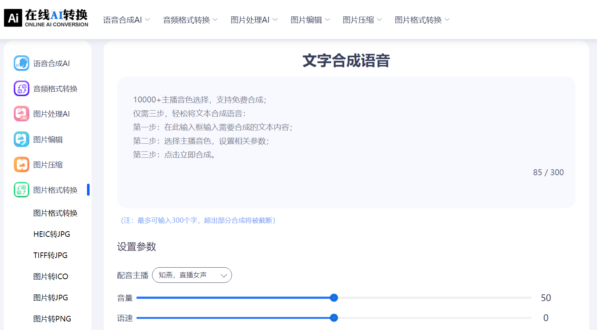Screen dimensions: 597x330
Task: Select 图片转PNG in sidebar
Action: click(x=52, y=319)
